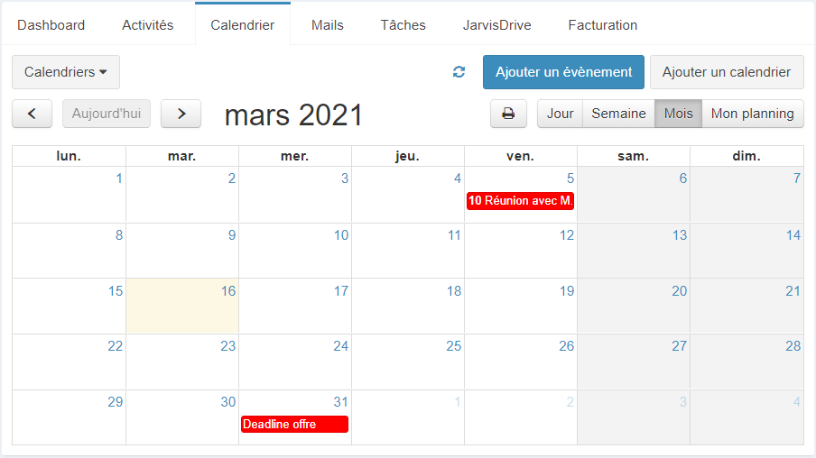Switch to the Facturation tab
The width and height of the screenshot is (816, 458).
coord(603,25)
